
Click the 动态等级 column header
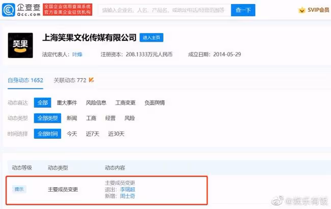coord(22,168)
